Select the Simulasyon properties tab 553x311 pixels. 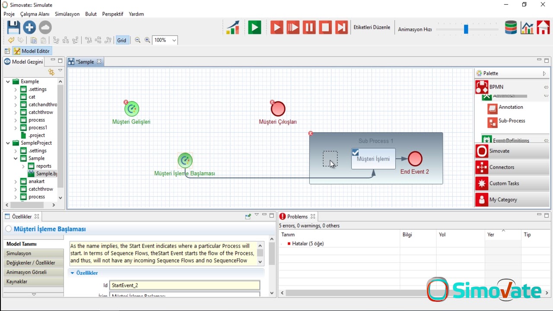(x=33, y=254)
